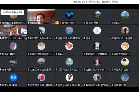Click muted mic icon next to 张敦力
140x92 pixels.
(112, 23)
